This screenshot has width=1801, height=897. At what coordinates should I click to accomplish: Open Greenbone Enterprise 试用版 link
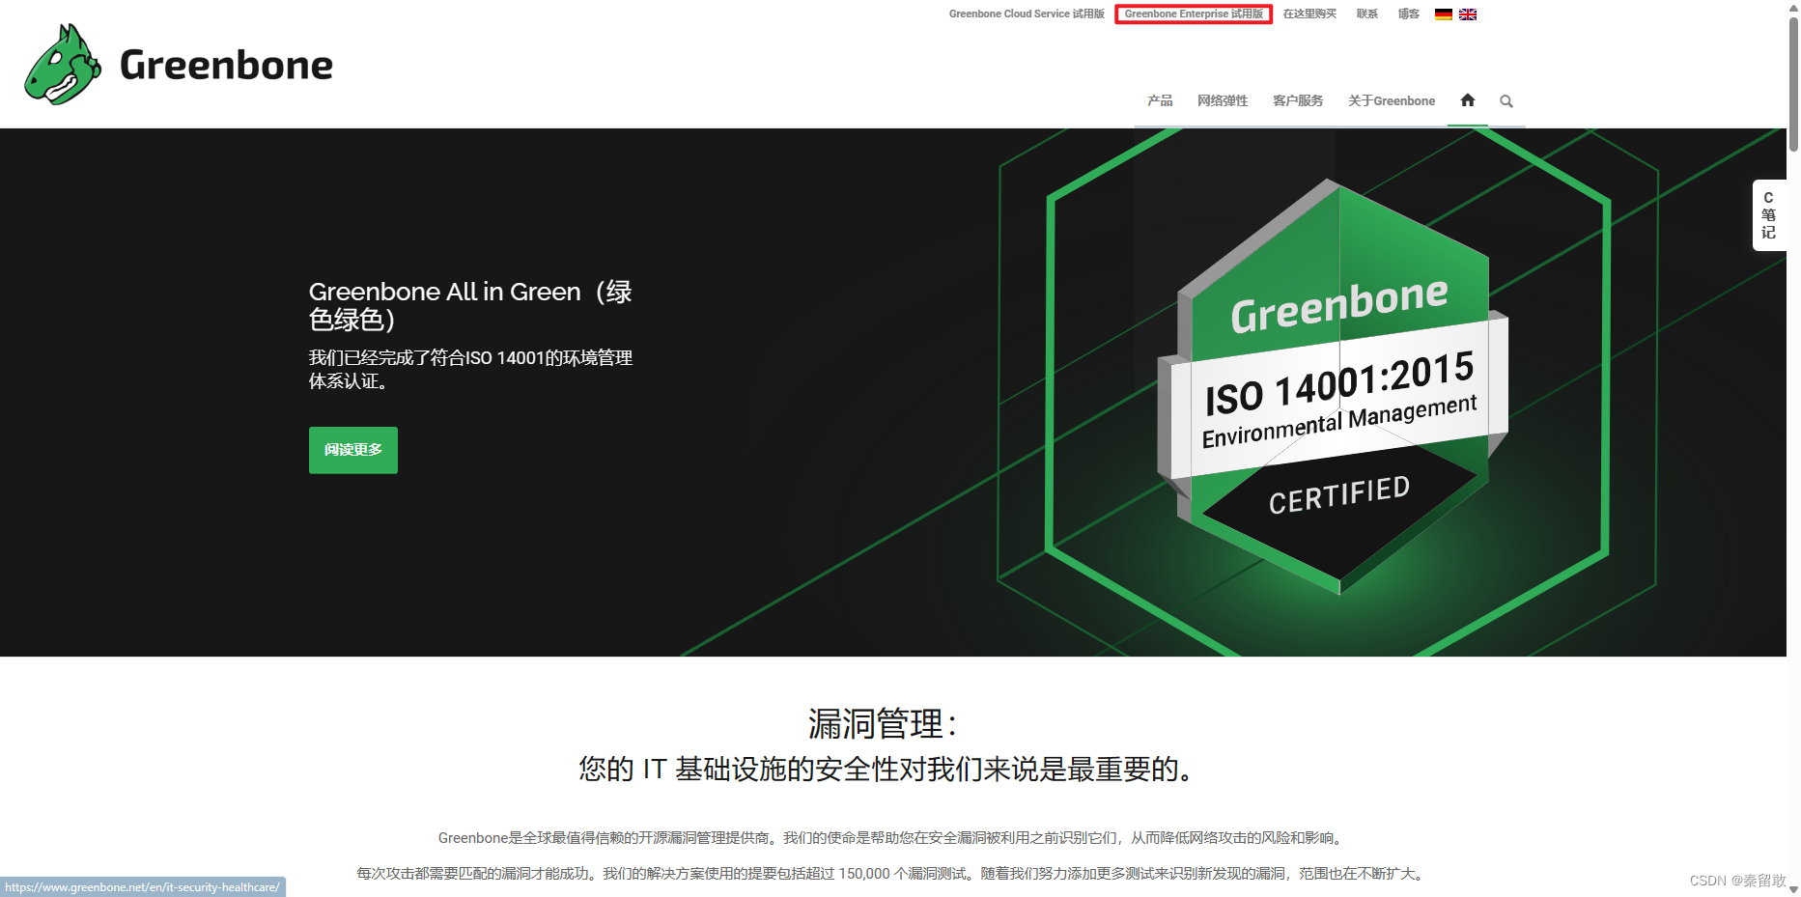click(1194, 14)
